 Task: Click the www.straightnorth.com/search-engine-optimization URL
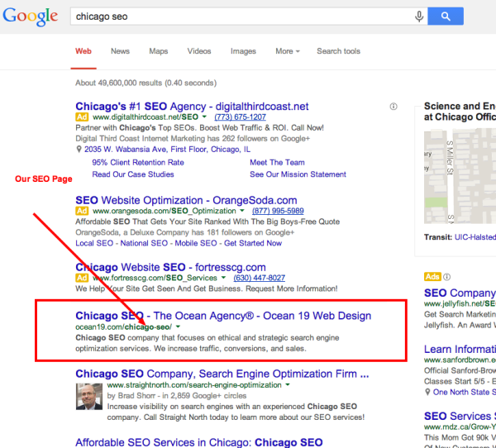[x=194, y=385]
